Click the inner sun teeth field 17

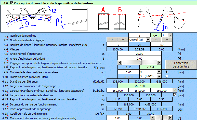(117, 45)
